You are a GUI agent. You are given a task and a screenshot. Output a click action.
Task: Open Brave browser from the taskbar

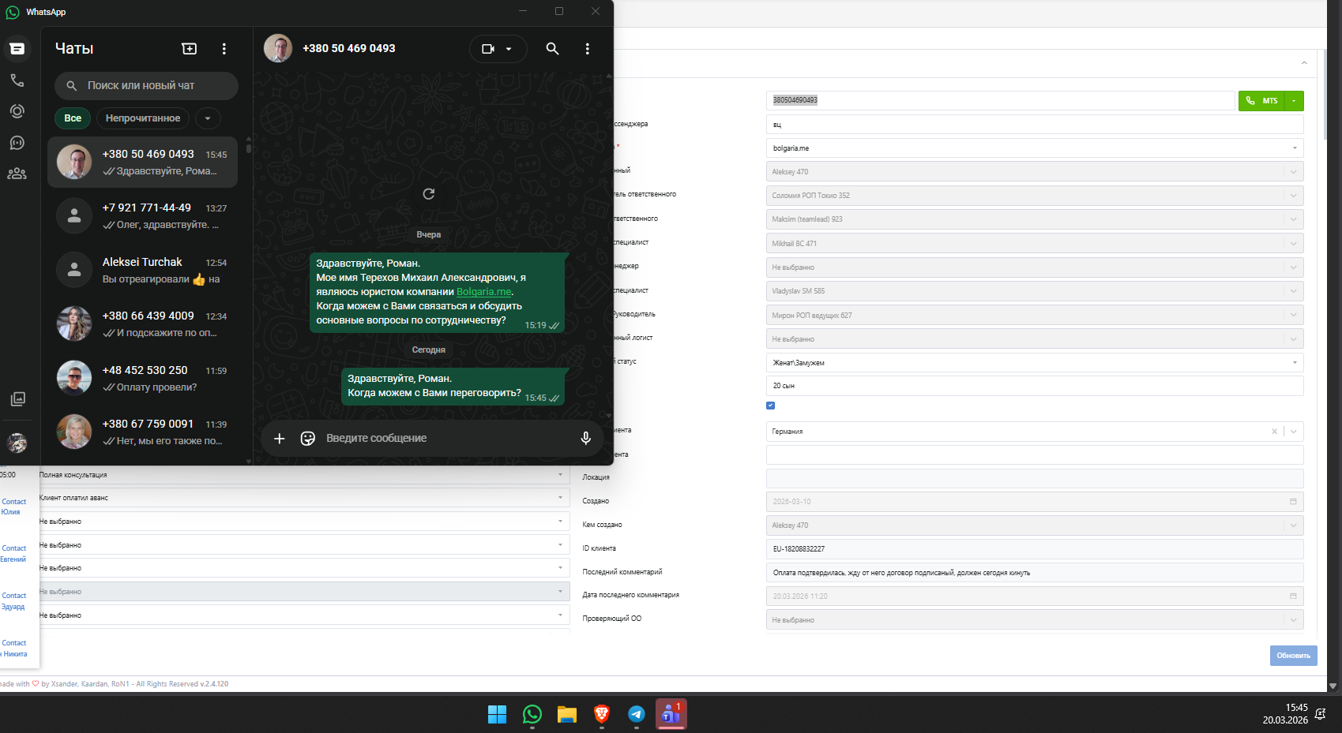pos(602,715)
